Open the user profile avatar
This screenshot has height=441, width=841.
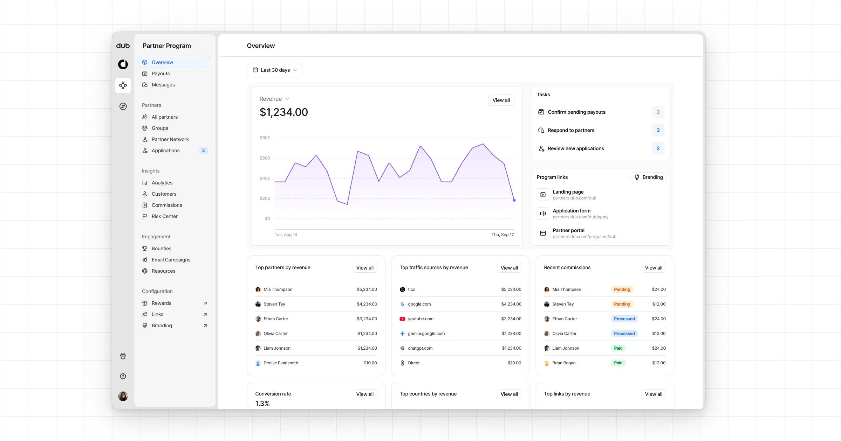point(123,396)
